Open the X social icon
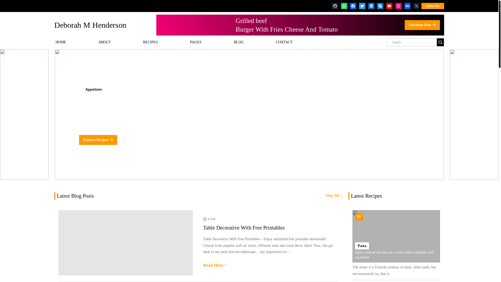 [x=416, y=6]
